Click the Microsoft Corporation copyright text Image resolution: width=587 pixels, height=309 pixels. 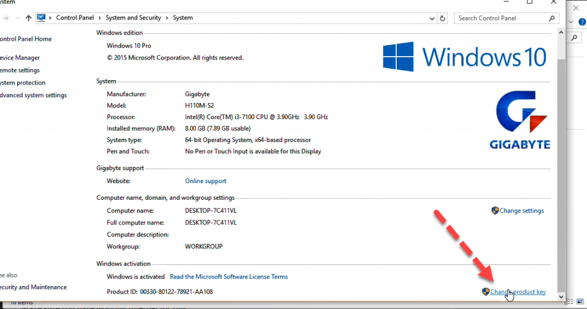click(x=175, y=58)
